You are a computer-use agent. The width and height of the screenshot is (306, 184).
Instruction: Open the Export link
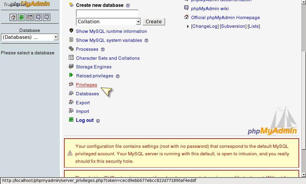pyautogui.click(x=83, y=103)
